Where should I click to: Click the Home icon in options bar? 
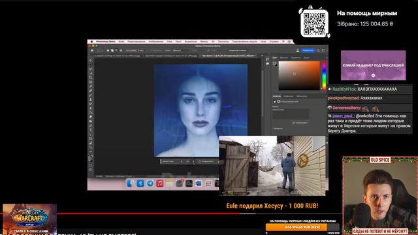click(92, 50)
